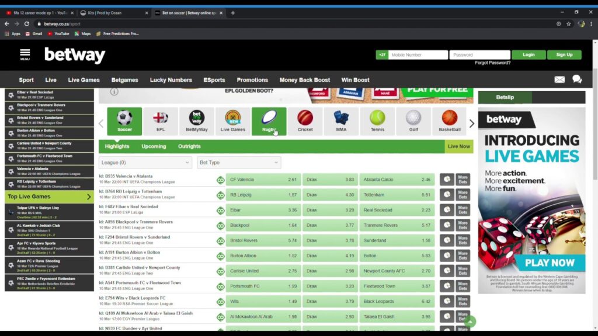Click the Password input field
This screenshot has width=598, height=336.
coord(480,55)
